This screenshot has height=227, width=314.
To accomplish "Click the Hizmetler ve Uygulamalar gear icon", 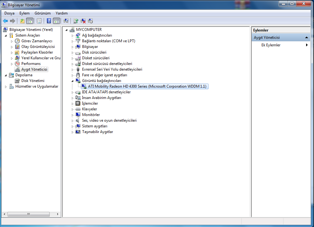I will pyautogui.click(x=11, y=86).
